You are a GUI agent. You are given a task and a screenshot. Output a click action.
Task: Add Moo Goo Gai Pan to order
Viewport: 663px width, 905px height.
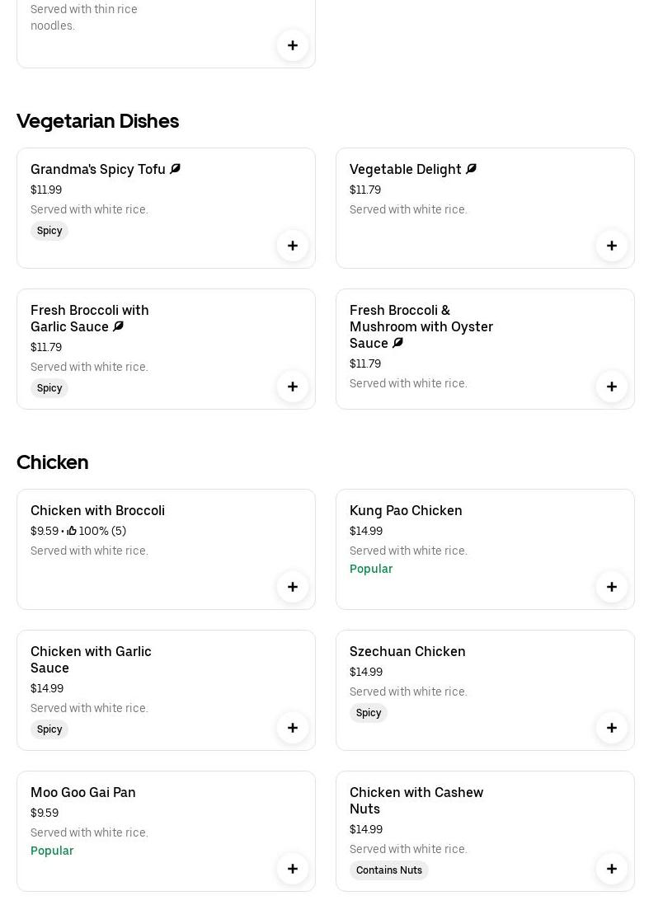293,869
